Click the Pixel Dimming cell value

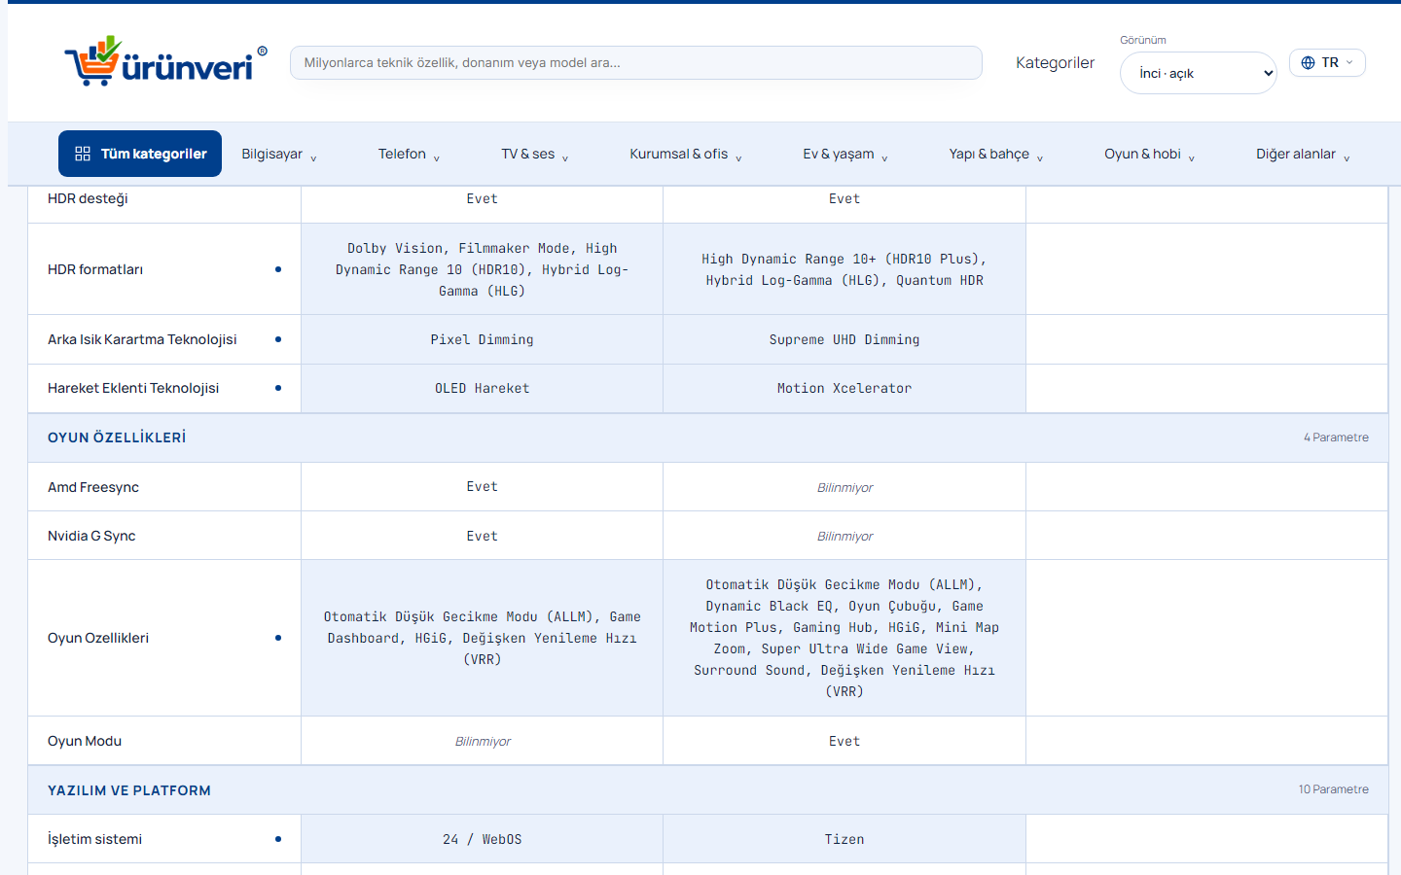pos(483,339)
